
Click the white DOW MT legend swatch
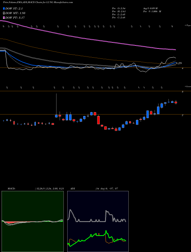click(x=4, y=13)
